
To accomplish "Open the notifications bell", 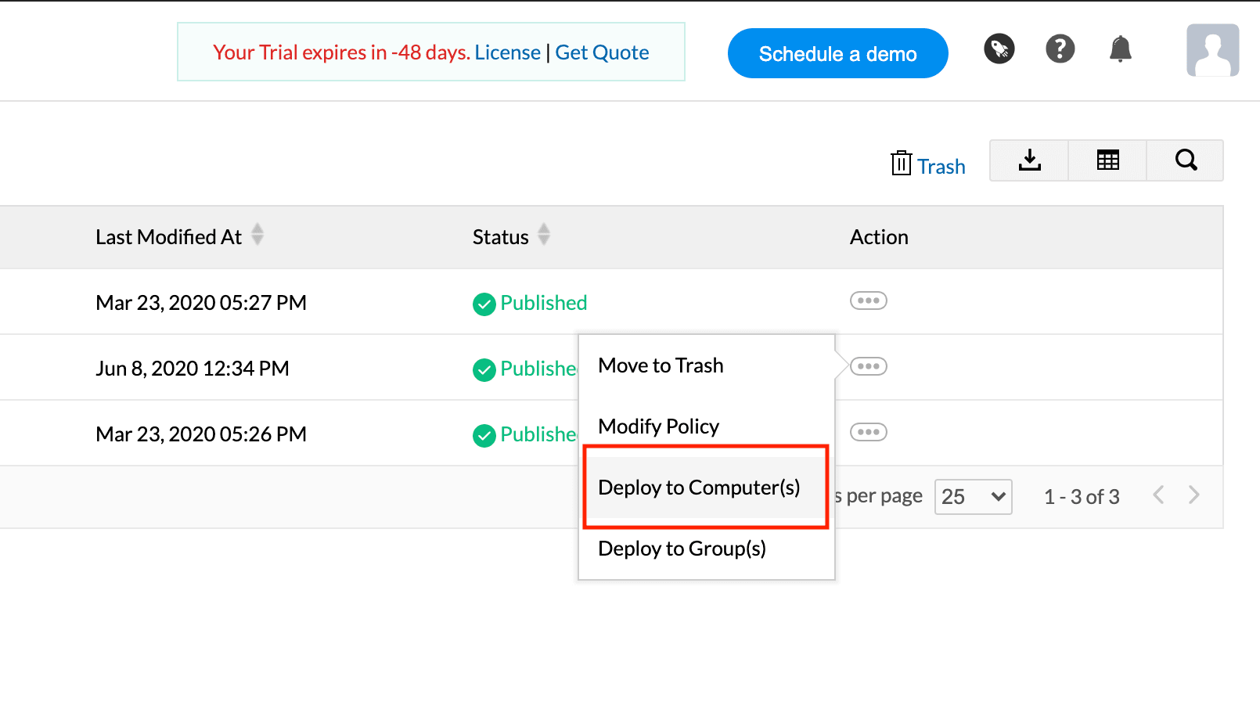I will (1120, 49).
